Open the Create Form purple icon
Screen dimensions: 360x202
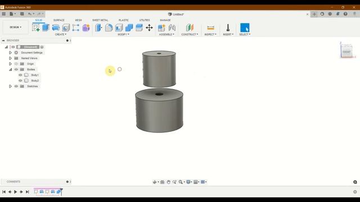pos(86,27)
